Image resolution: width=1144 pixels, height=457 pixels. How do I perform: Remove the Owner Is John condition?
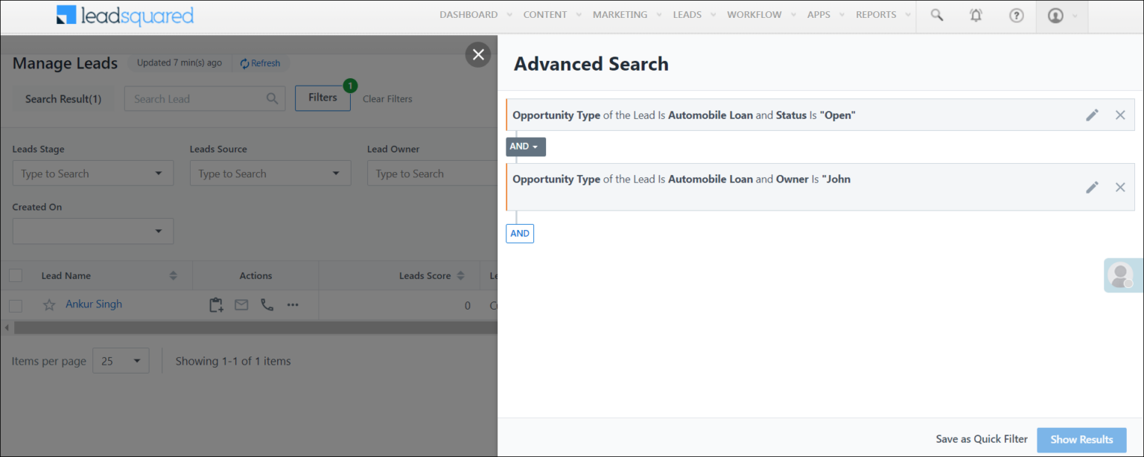(x=1120, y=187)
